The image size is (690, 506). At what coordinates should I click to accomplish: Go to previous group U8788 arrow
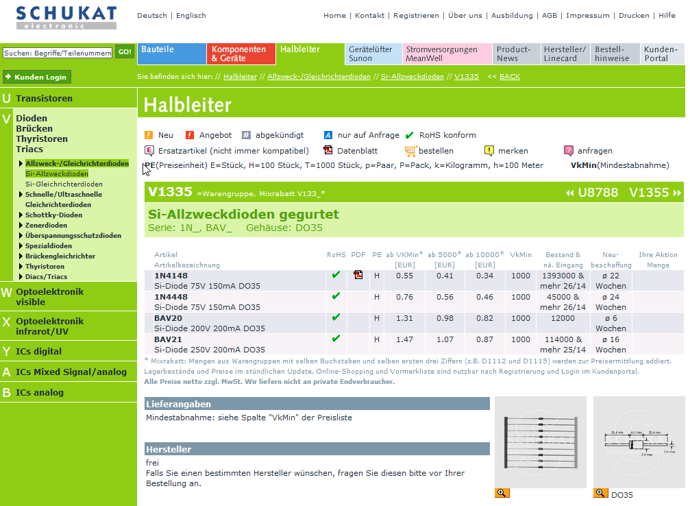(x=570, y=193)
